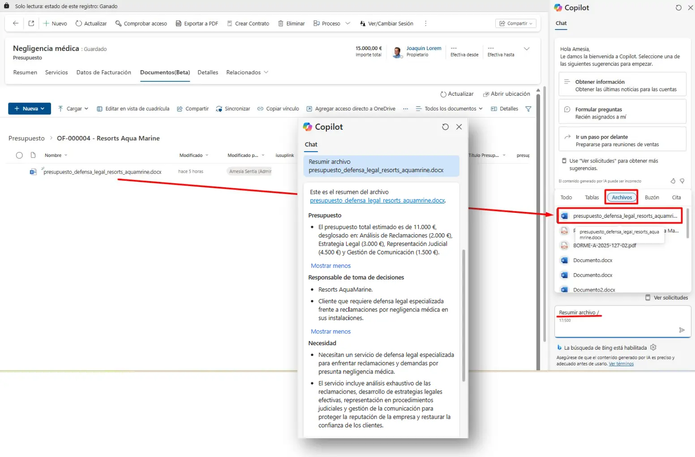Click the thumbs up feedback icon
Viewport: 695px width, 457px height.
[673, 181]
